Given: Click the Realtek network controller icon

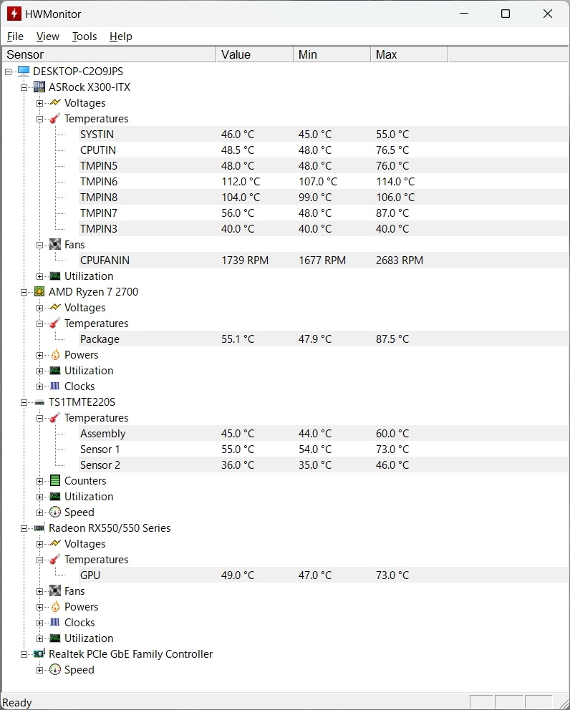Looking at the screenshot, I should [39, 653].
